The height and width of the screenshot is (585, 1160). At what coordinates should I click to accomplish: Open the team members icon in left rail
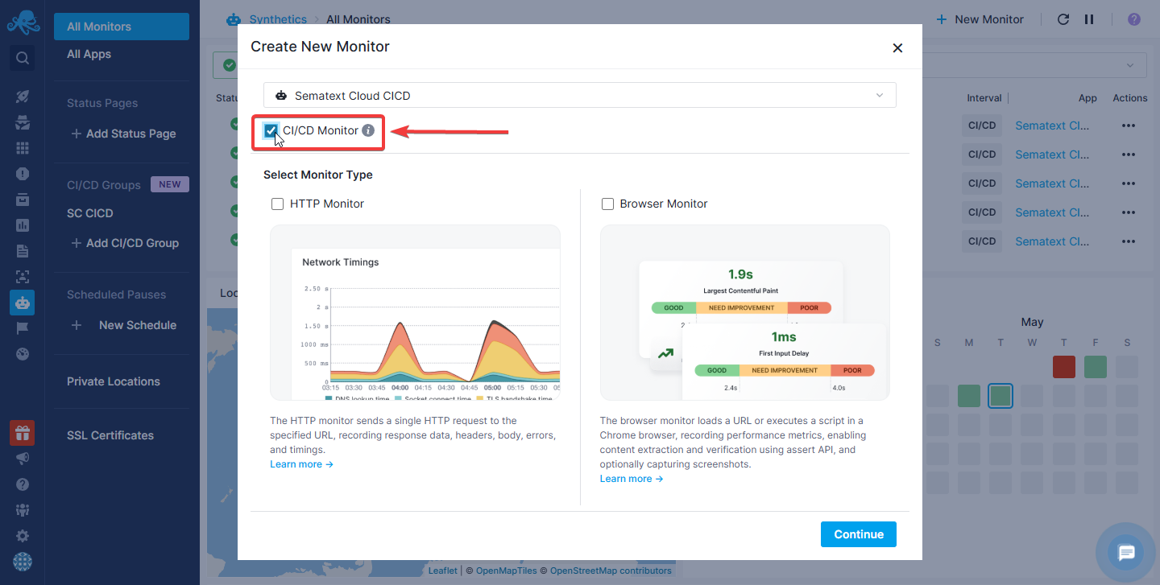tap(23, 510)
